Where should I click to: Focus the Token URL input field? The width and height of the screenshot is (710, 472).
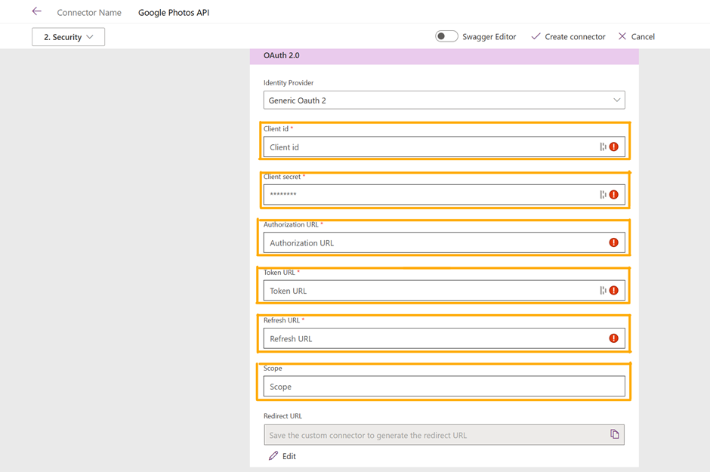pos(444,291)
